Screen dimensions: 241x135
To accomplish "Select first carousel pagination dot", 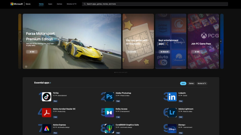I will [x=115, y=72].
